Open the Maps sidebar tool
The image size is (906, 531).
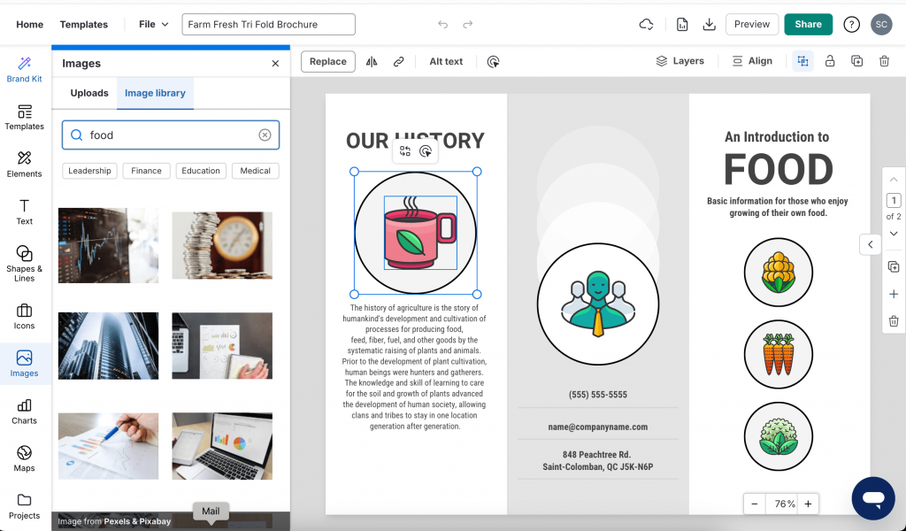(24, 458)
